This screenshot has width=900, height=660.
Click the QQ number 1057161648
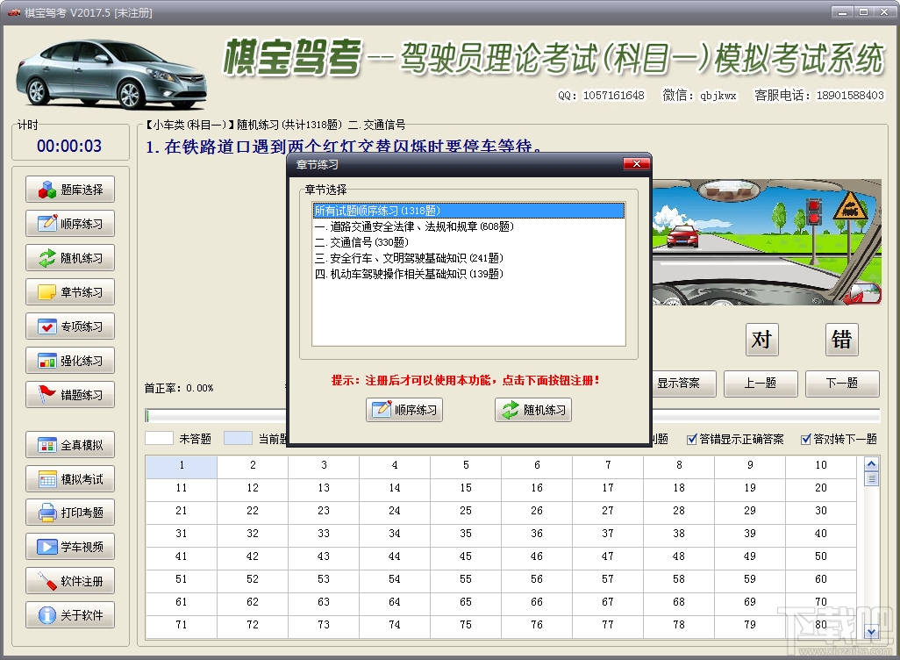(x=613, y=96)
